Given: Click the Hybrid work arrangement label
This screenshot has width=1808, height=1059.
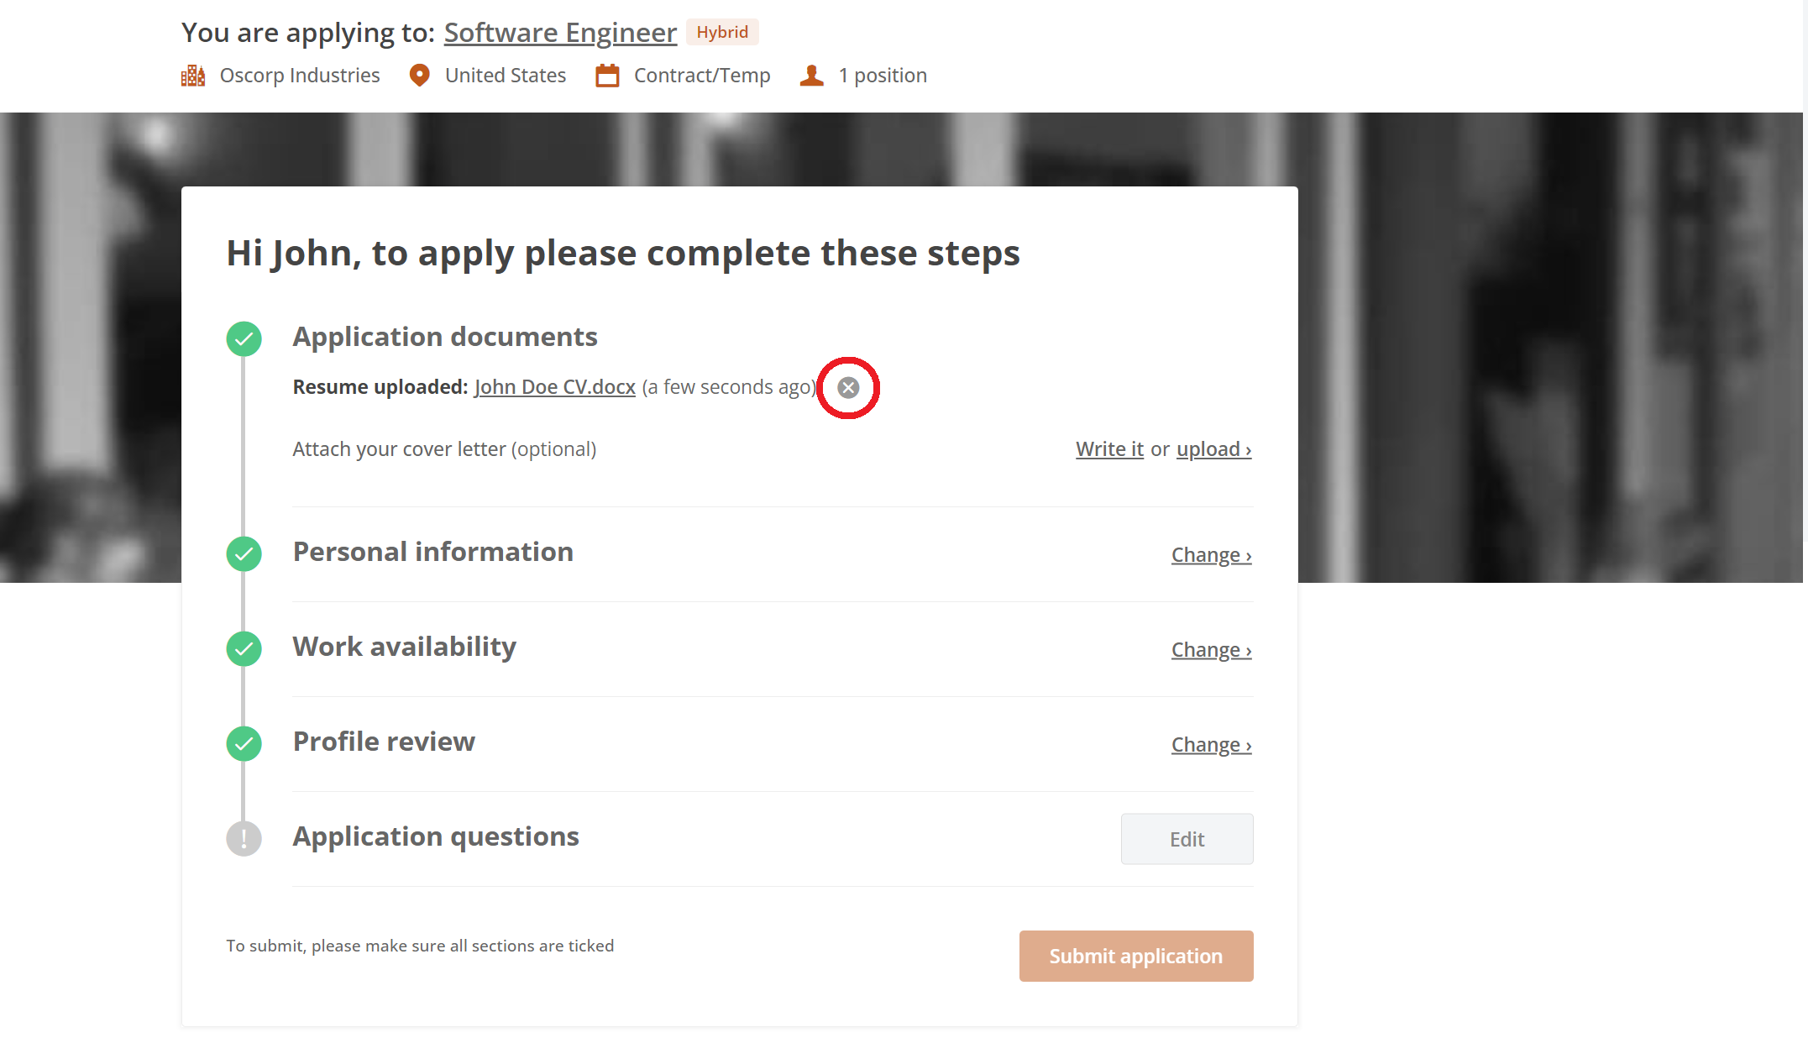Looking at the screenshot, I should [721, 32].
